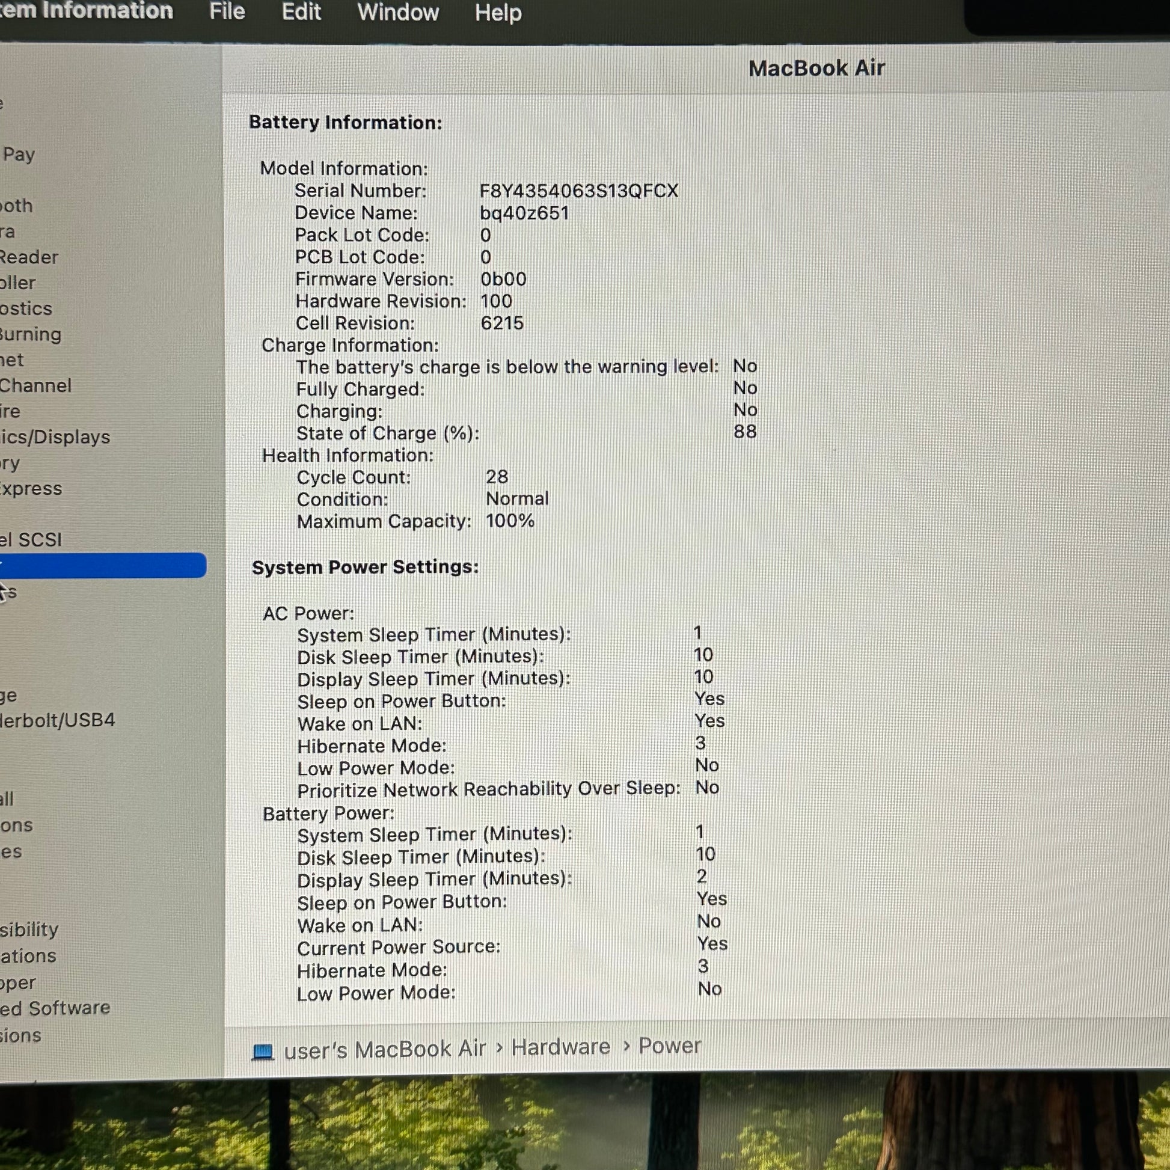
Task: Click Power in the path bar
Action: (670, 1046)
